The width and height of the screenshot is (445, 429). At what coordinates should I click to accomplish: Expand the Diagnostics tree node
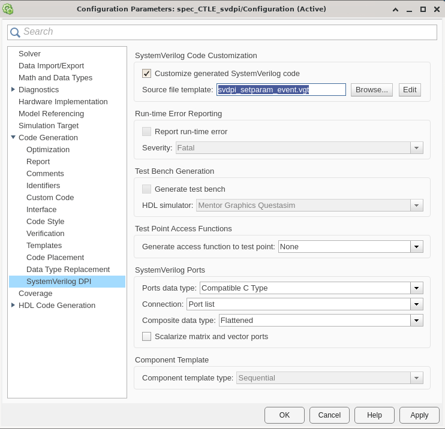13,89
